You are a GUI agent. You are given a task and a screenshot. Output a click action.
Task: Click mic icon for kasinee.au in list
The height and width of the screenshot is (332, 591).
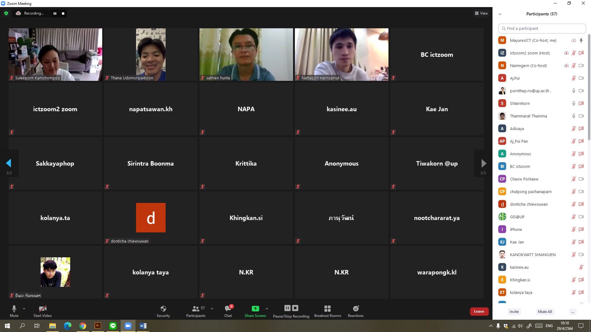pos(581,267)
